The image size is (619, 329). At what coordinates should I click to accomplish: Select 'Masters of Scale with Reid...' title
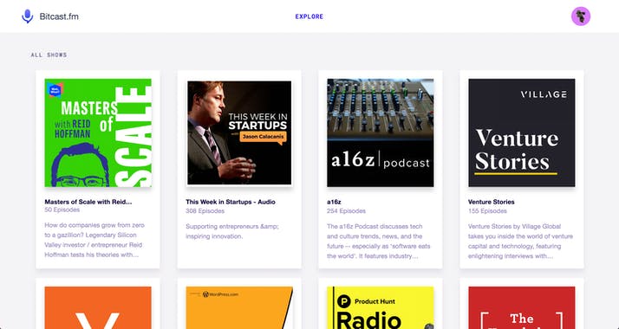(x=88, y=202)
